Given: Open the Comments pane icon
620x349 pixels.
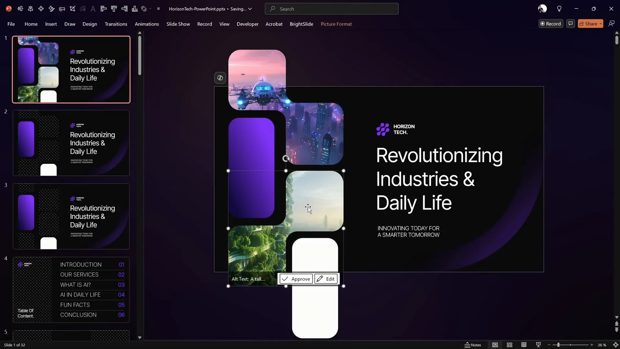Looking at the screenshot, I should click(x=571, y=24).
